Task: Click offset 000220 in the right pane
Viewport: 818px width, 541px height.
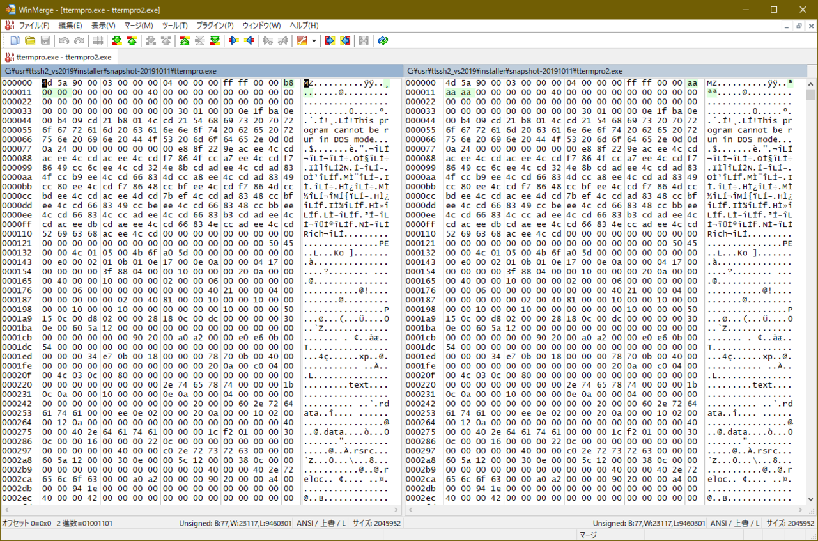Action: (x=421, y=385)
